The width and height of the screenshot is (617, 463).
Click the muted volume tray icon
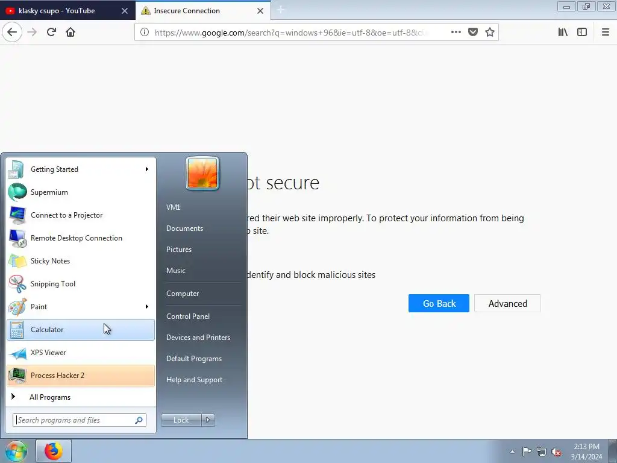[556, 452]
